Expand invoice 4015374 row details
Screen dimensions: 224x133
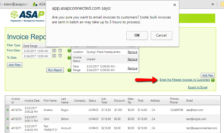pyautogui.click(x=8, y=110)
